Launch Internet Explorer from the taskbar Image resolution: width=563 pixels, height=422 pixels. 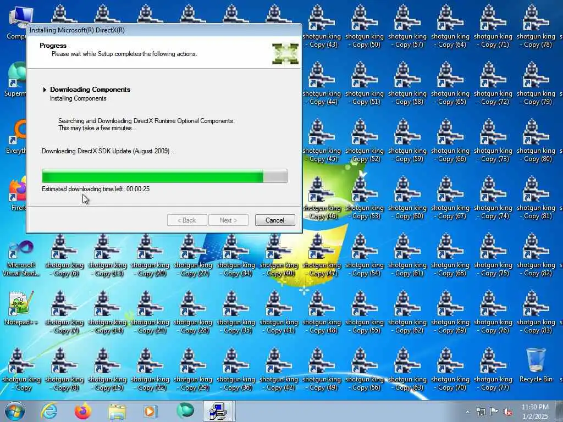point(49,411)
